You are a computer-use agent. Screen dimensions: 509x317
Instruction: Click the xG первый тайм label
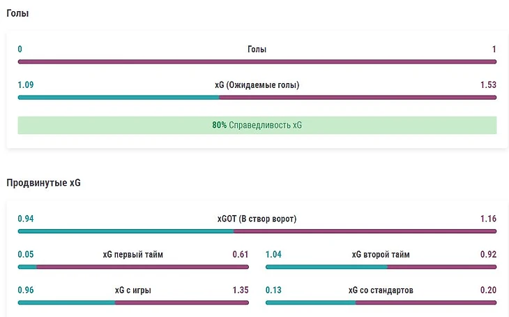pyautogui.click(x=132, y=254)
